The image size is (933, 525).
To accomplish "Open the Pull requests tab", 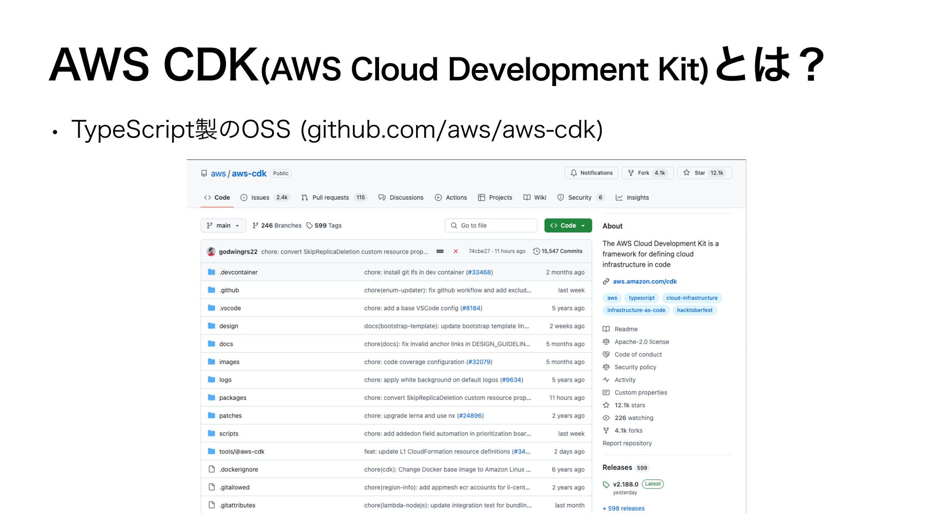I will [330, 197].
